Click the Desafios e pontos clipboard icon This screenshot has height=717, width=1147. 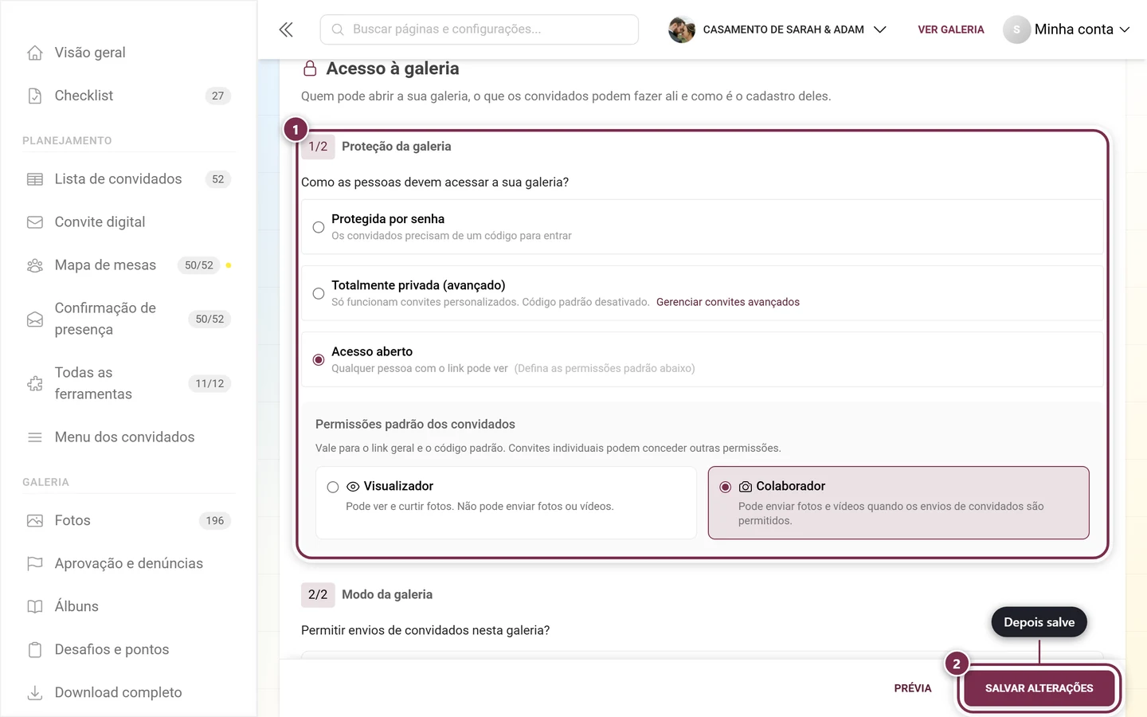(x=35, y=649)
